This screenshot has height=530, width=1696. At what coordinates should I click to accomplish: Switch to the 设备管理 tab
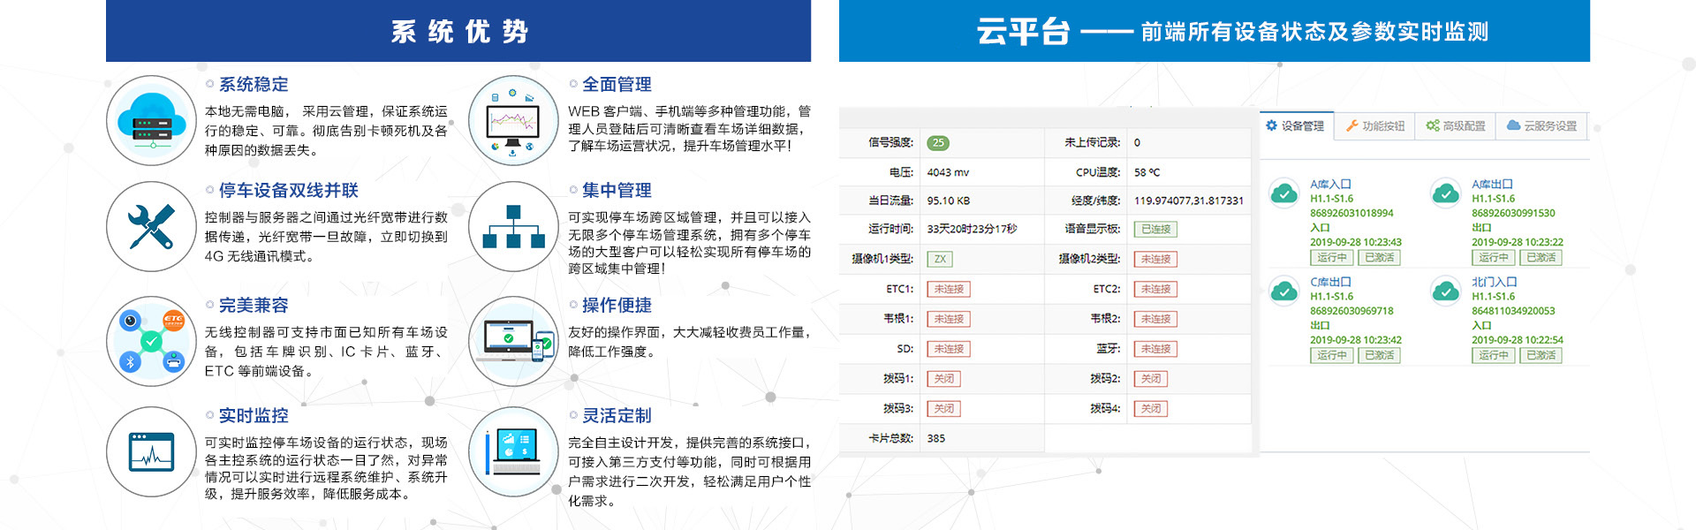pos(1295,126)
